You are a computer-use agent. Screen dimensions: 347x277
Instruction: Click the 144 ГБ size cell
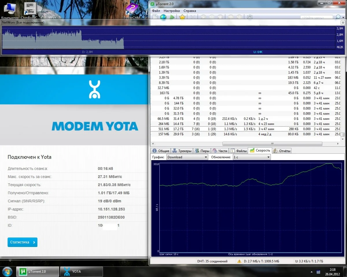(178, 103)
